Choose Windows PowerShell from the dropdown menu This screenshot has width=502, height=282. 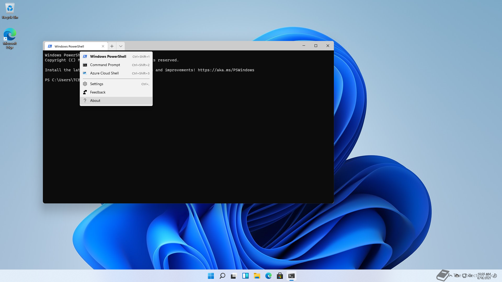[116, 56]
